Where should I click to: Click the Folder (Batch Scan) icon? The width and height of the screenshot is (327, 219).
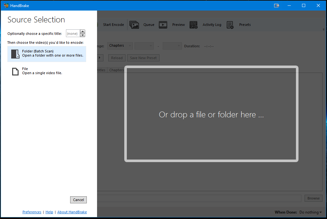click(x=15, y=54)
